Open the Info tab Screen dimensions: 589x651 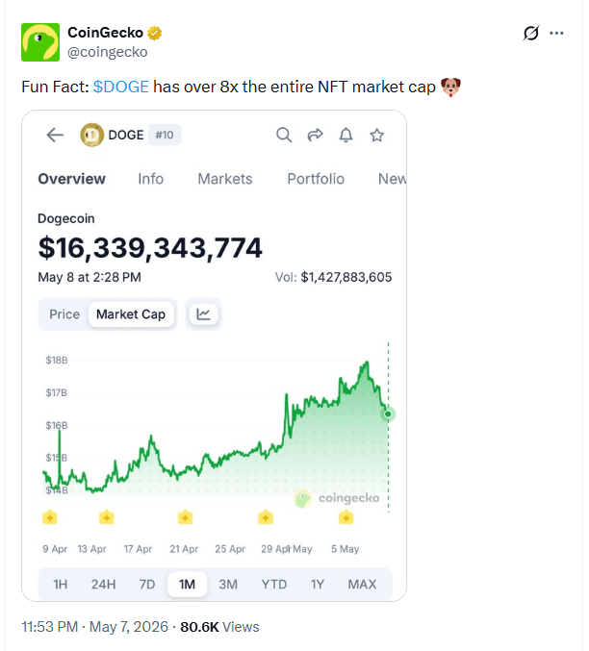point(150,179)
